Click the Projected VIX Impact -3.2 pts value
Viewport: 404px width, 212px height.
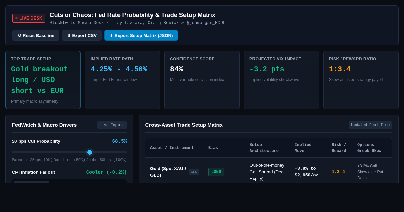click(x=267, y=69)
